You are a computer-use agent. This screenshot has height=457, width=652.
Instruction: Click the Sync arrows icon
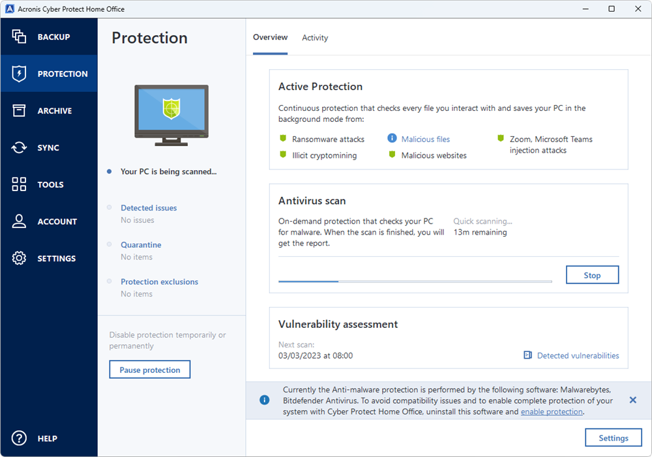pos(19,148)
